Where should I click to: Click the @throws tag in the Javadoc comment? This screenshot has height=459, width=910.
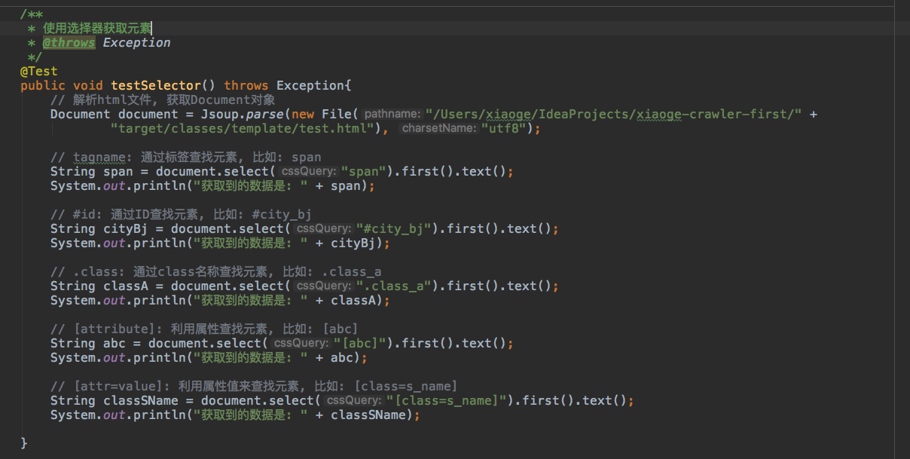click(x=69, y=42)
